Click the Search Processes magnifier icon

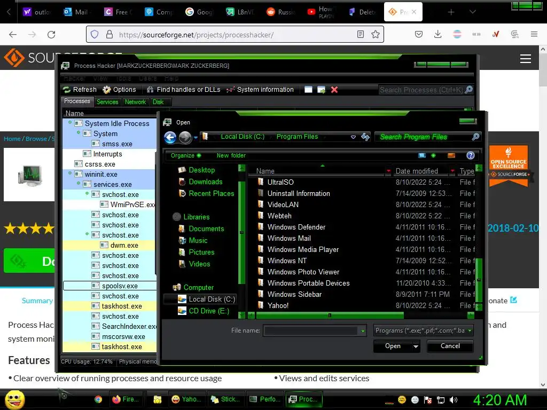pos(469,90)
